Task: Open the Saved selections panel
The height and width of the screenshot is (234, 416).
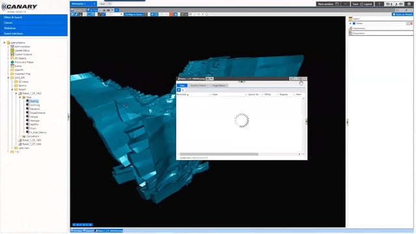Action: tap(34, 34)
